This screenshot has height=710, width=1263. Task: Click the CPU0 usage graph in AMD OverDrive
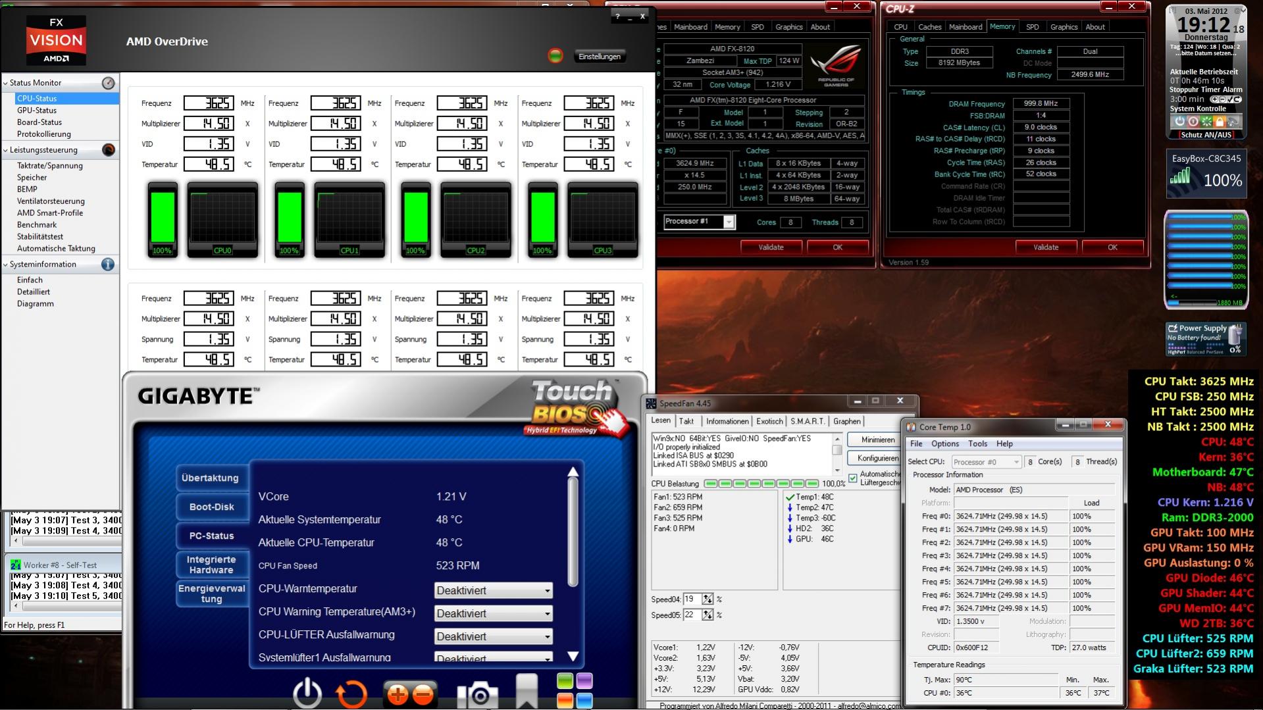pos(222,220)
